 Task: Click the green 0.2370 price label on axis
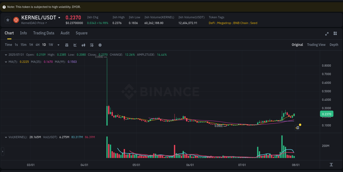tap(327, 114)
